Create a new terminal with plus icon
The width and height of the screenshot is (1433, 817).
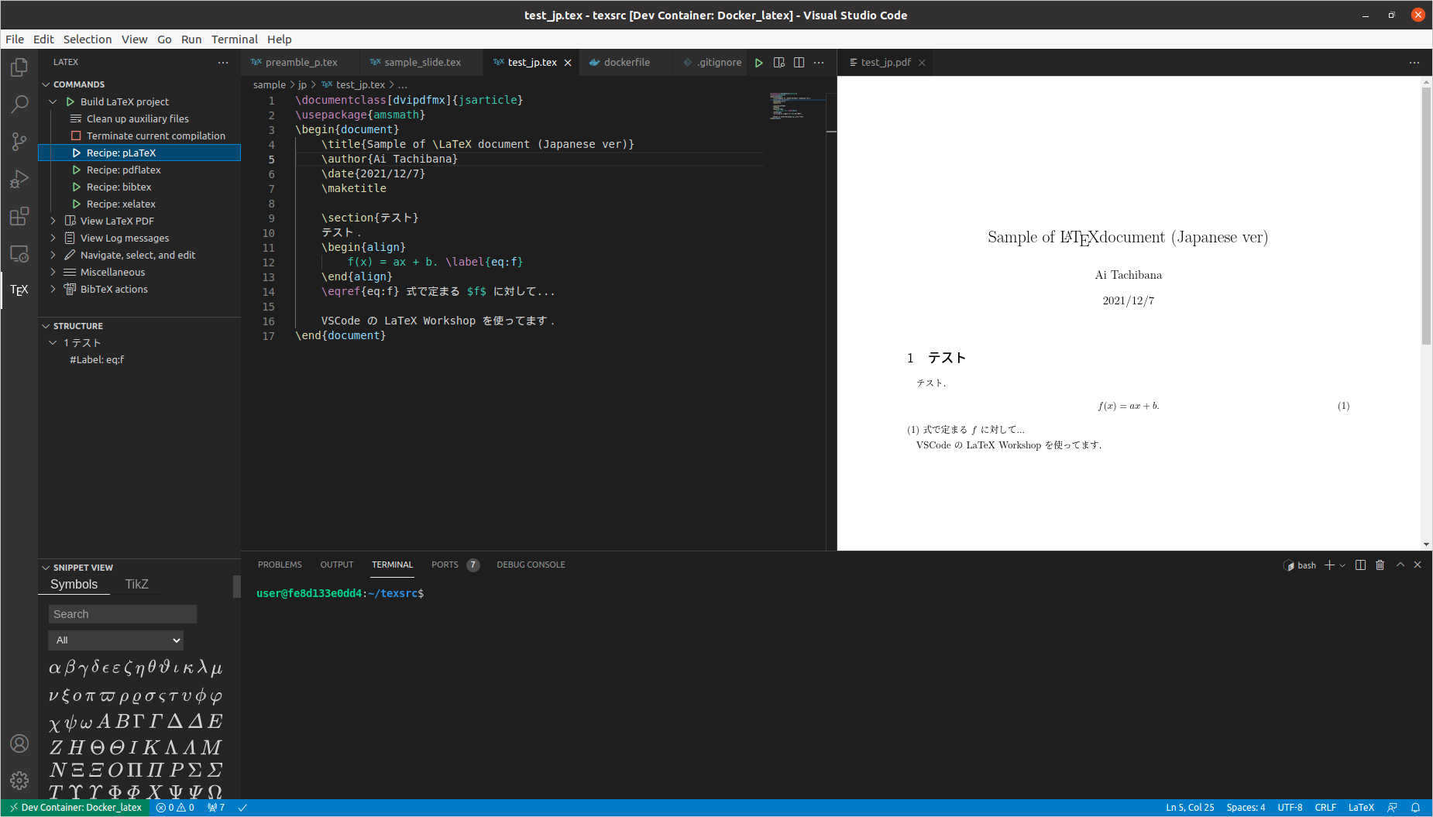[x=1329, y=565]
